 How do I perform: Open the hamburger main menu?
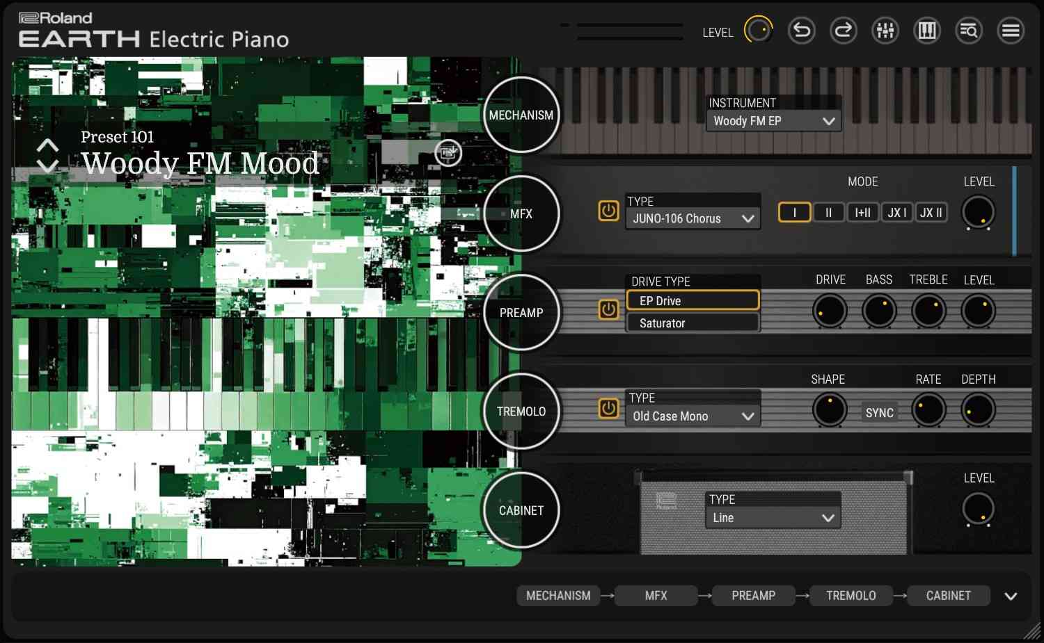pos(1010,31)
